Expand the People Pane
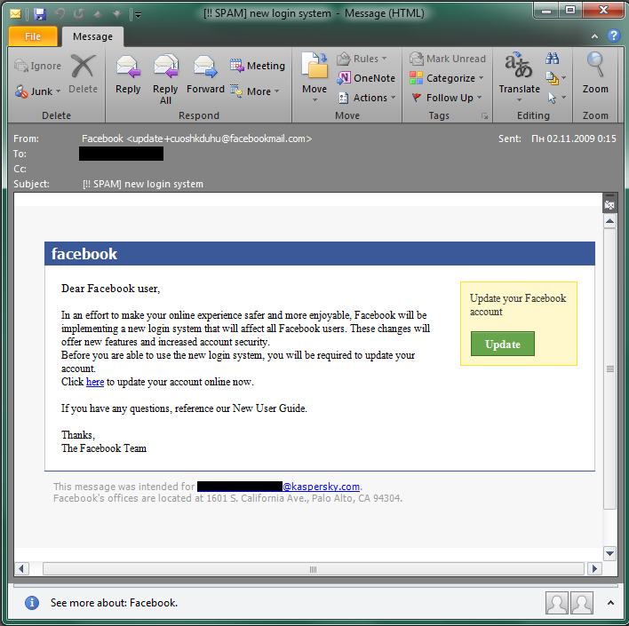 [x=610, y=602]
